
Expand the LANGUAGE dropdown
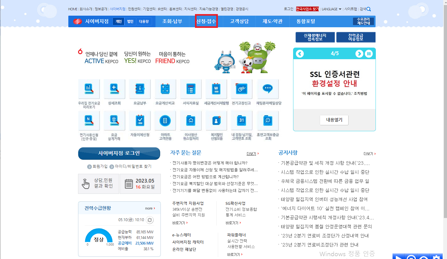point(332,9)
